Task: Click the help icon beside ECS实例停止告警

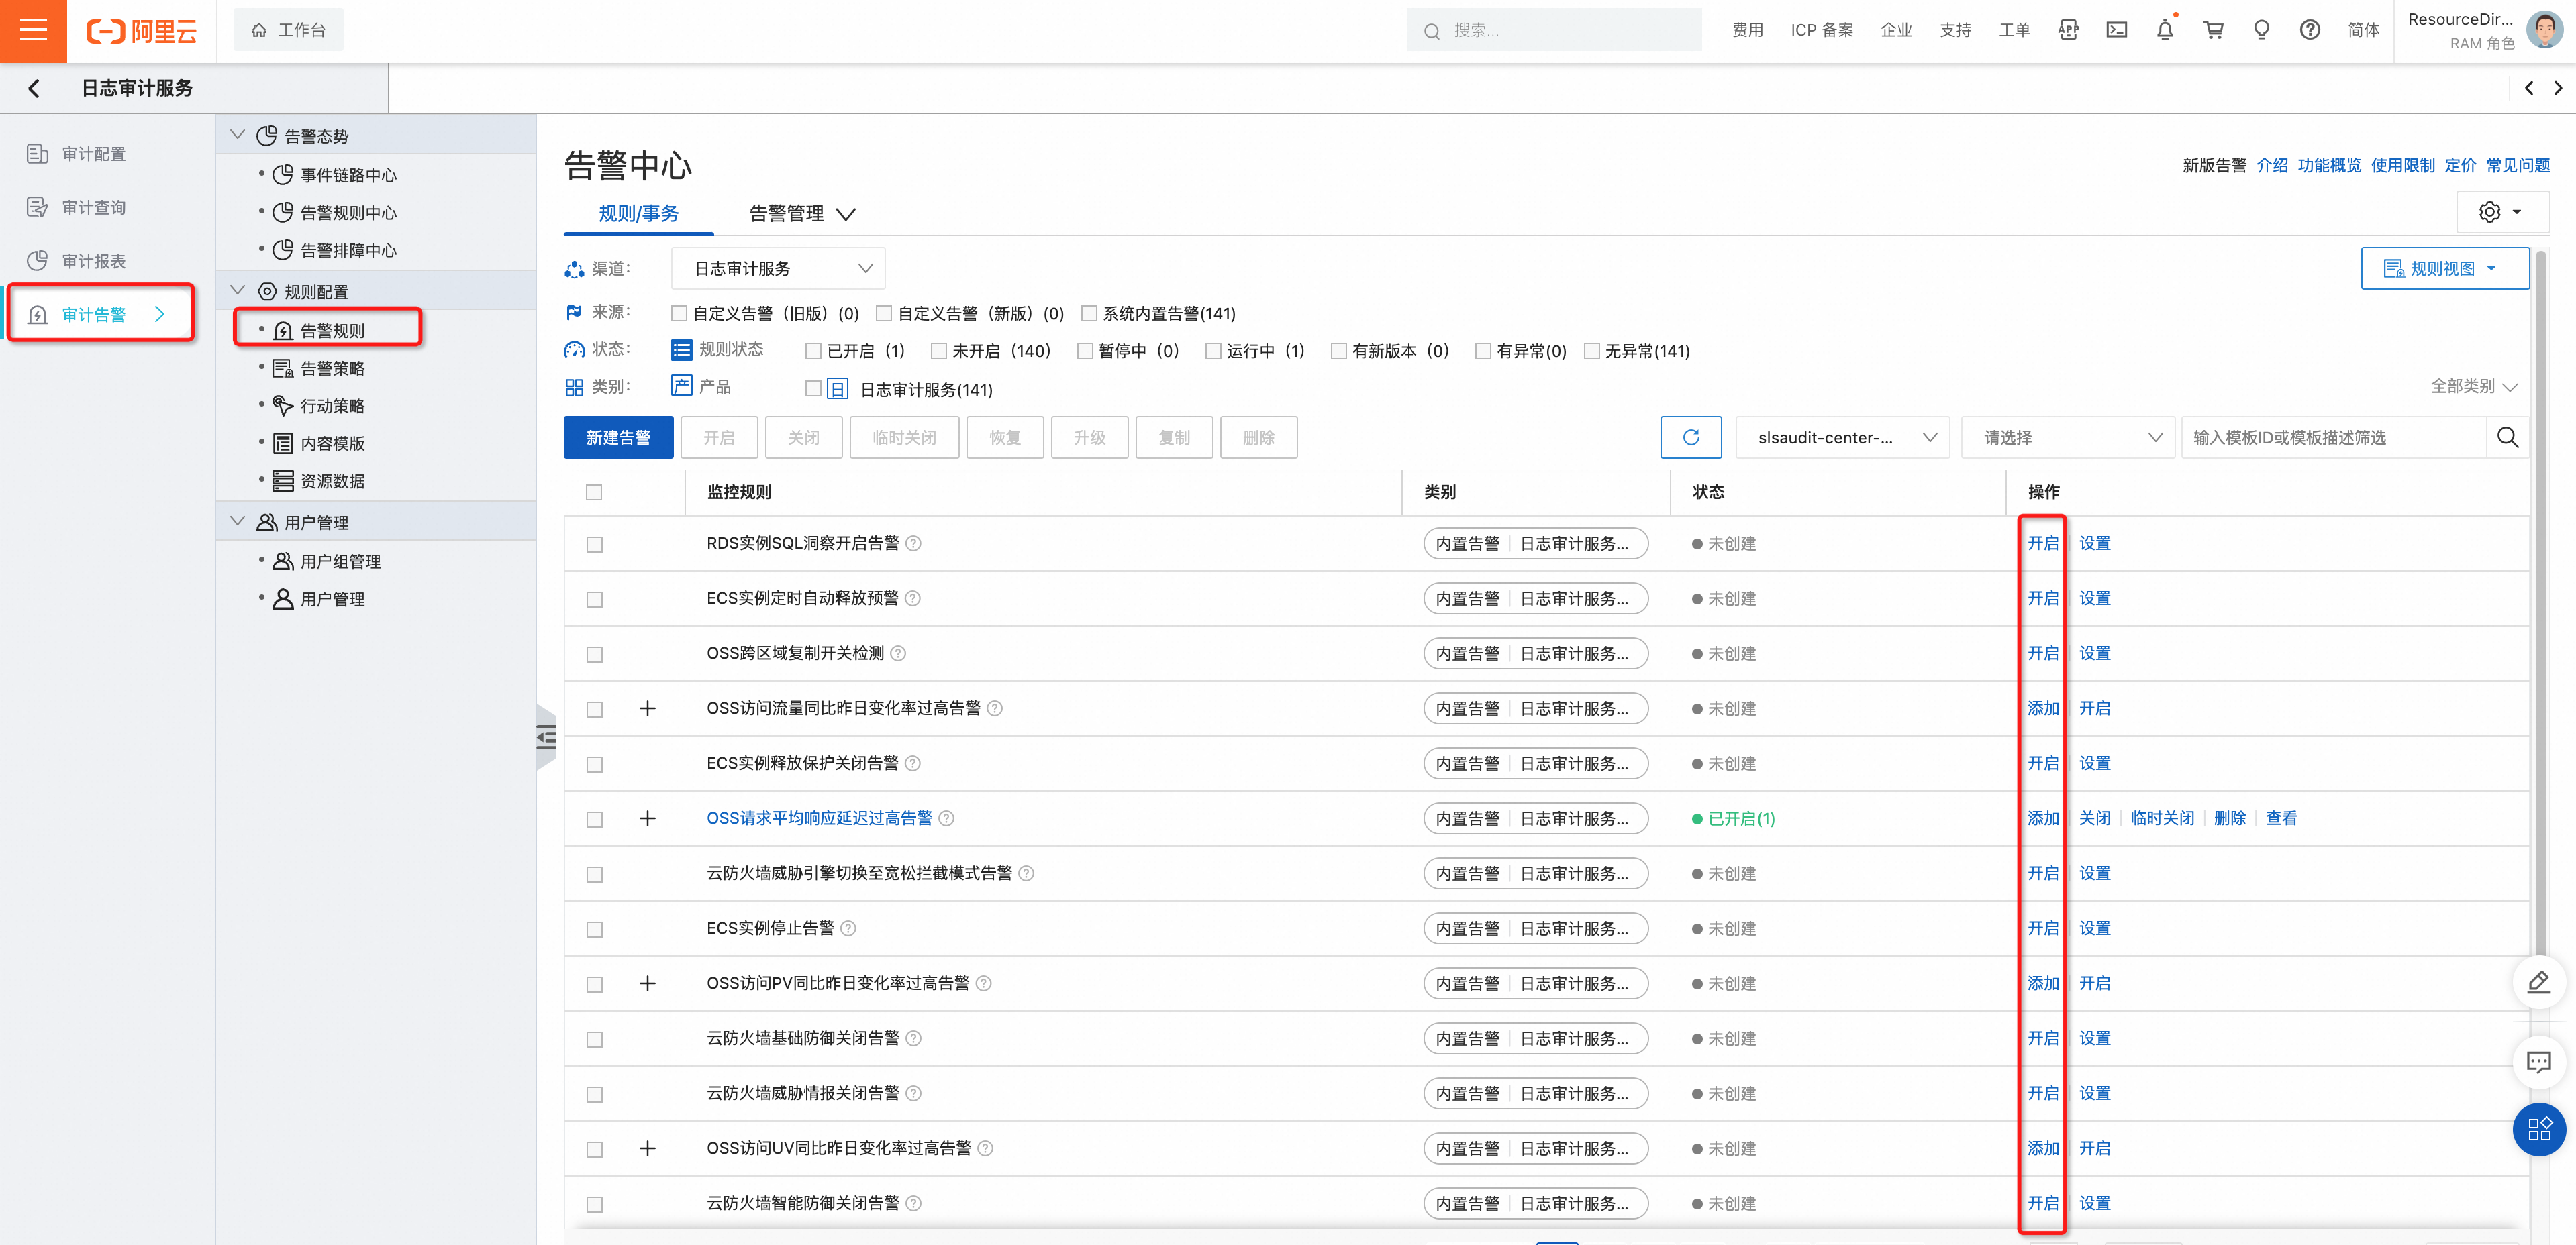Action: (x=848, y=928)
